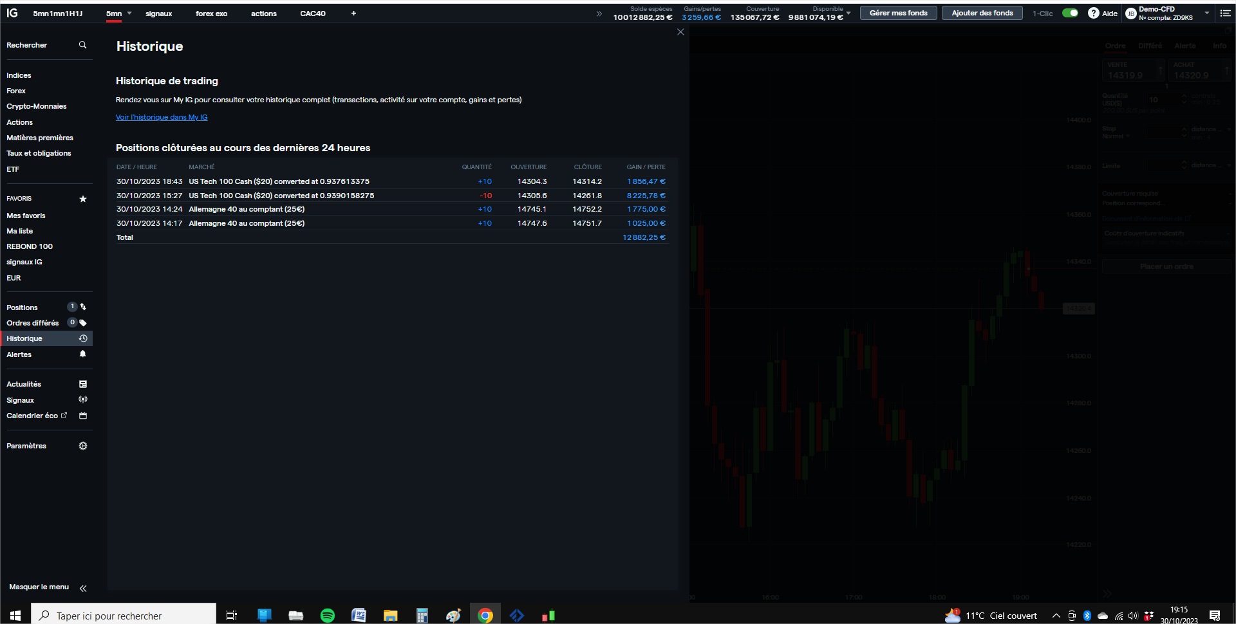
Task: Open the signaux IG watchlist
Action: click(x=24, y=262)
